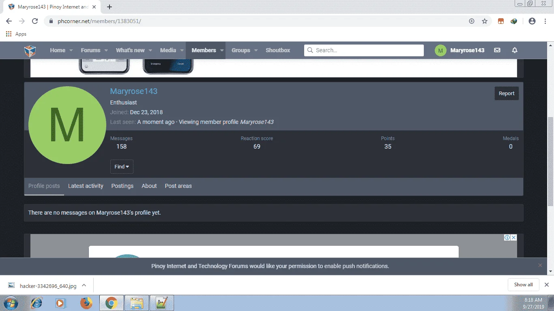Expand the Home menu dropdown arrow
Image resolution: width=554 pixels, height=311 pixels.
(x=71, y=51)
